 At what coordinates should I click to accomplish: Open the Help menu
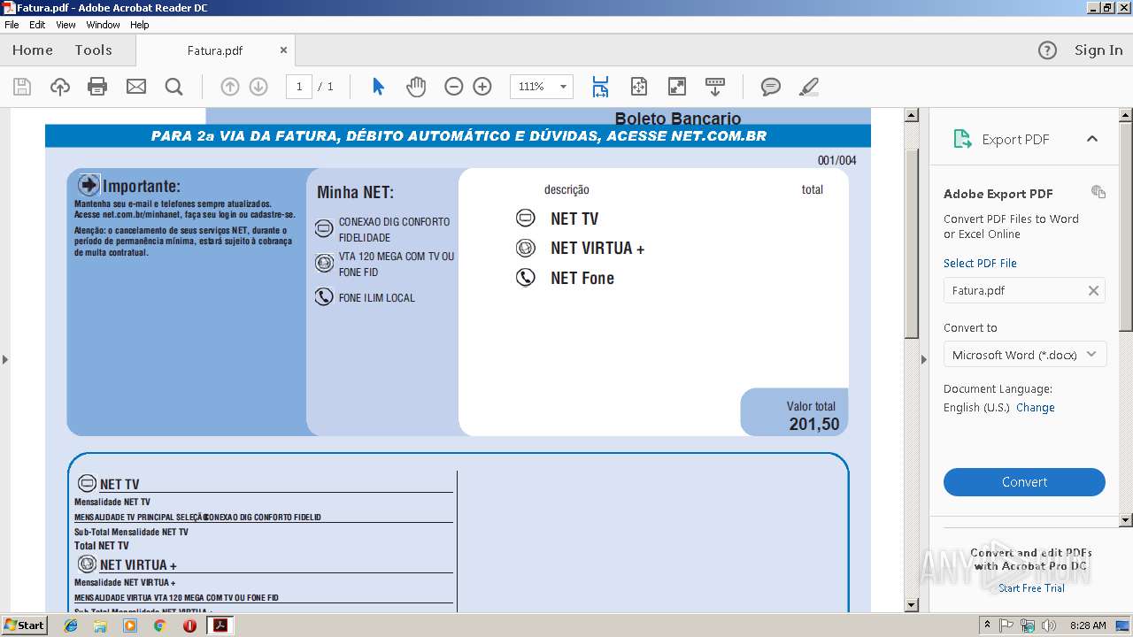click(140, 25)
